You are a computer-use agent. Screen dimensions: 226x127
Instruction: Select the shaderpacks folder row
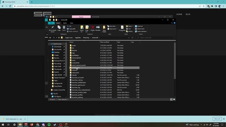[105, 68]
